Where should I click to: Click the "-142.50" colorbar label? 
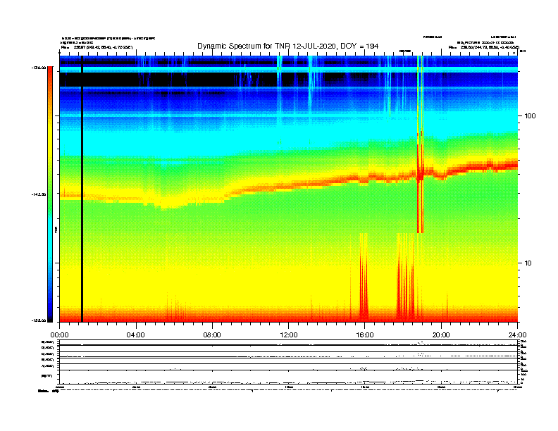39,194
